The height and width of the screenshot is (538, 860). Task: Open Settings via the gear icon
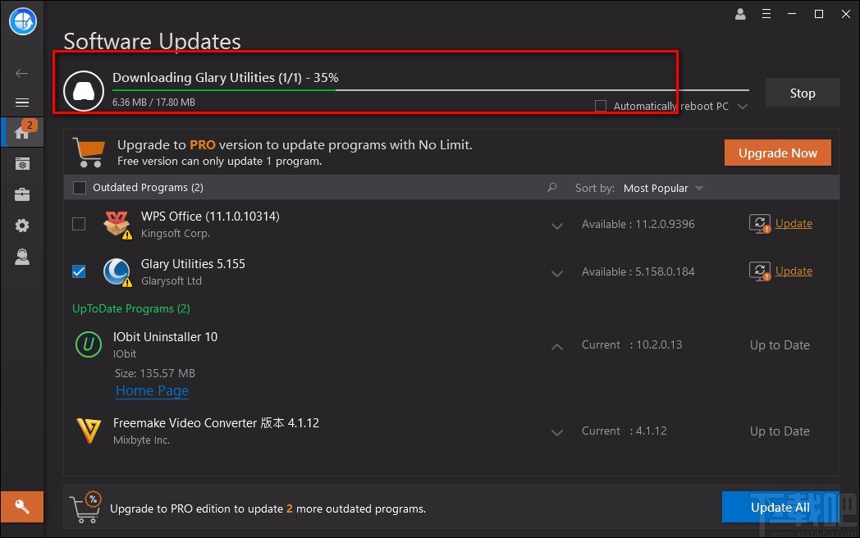[x=22, y=226]
